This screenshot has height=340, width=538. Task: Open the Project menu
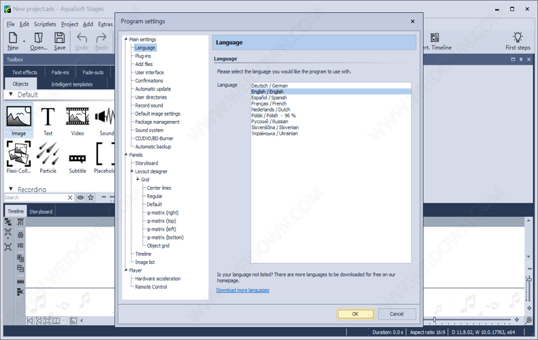click(x=69, y=24)
